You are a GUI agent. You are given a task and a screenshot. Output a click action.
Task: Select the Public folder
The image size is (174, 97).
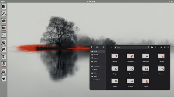161,68
